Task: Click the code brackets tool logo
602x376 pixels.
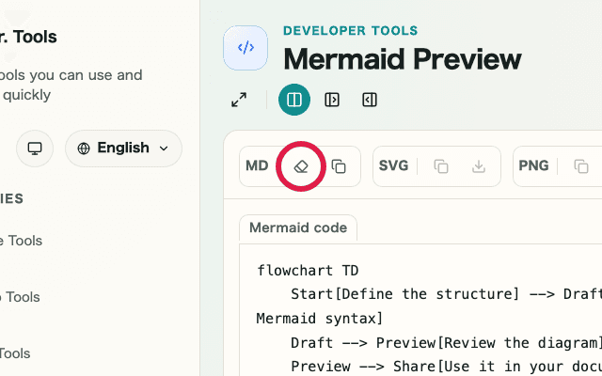Action: click(x=246, y=48)
